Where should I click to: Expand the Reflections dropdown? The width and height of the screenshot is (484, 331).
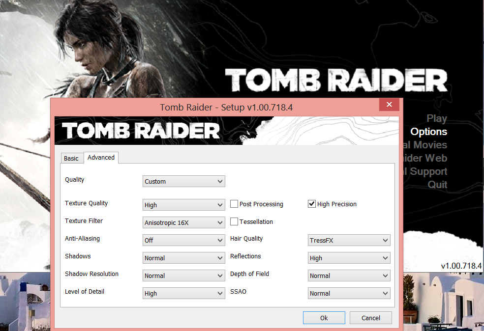click(349, 258)
